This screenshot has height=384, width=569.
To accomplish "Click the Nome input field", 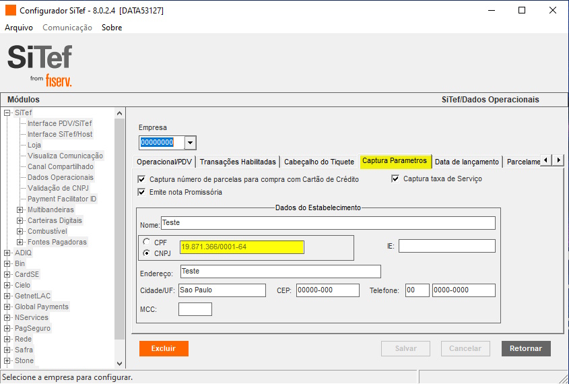I will click(328, 223).
